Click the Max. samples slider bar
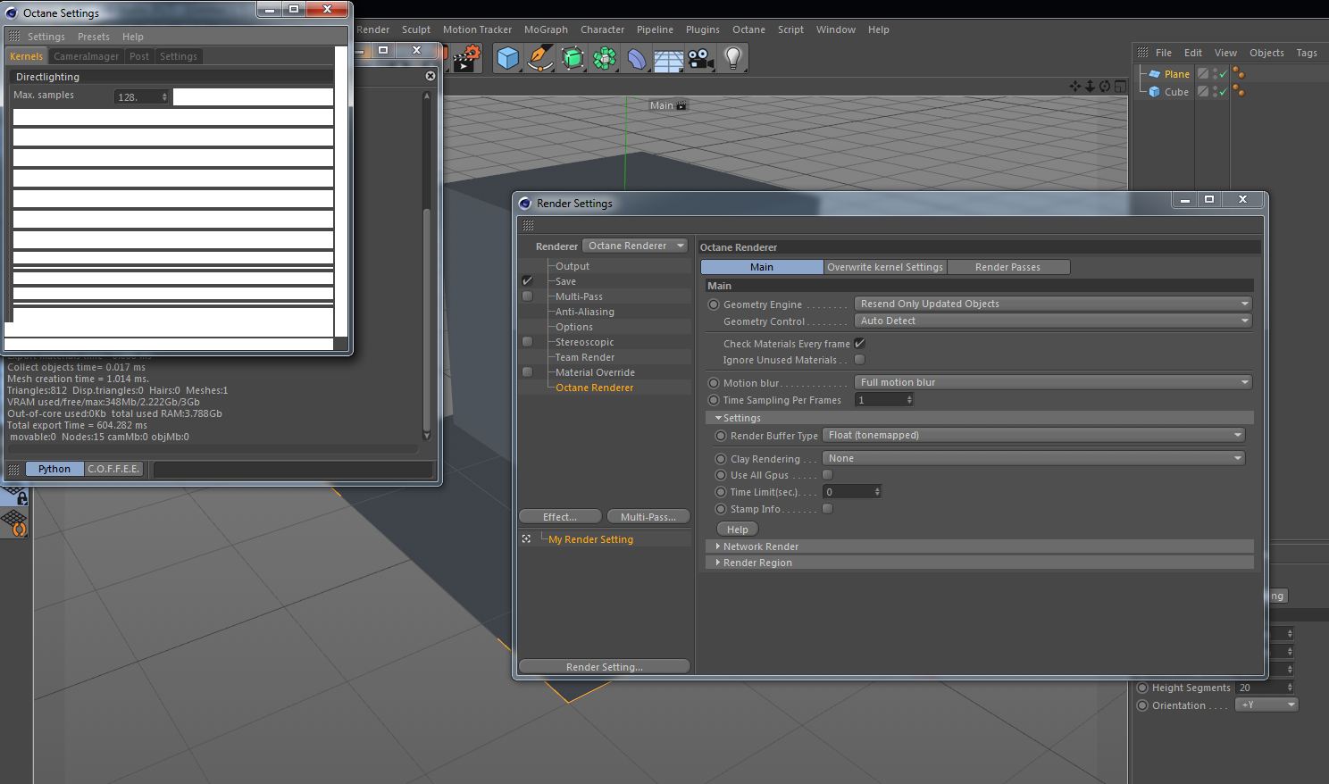Image resolution: width=1329 pixels, height=784 pixels. pos(253,96)
